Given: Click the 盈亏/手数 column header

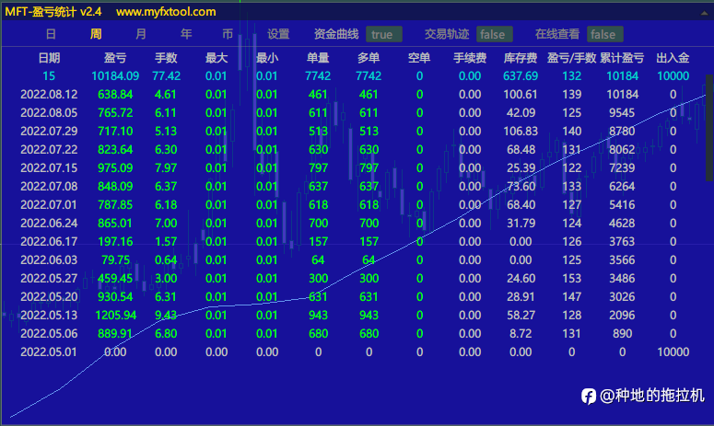Looking at the screenshot, I should coord(571,58).
